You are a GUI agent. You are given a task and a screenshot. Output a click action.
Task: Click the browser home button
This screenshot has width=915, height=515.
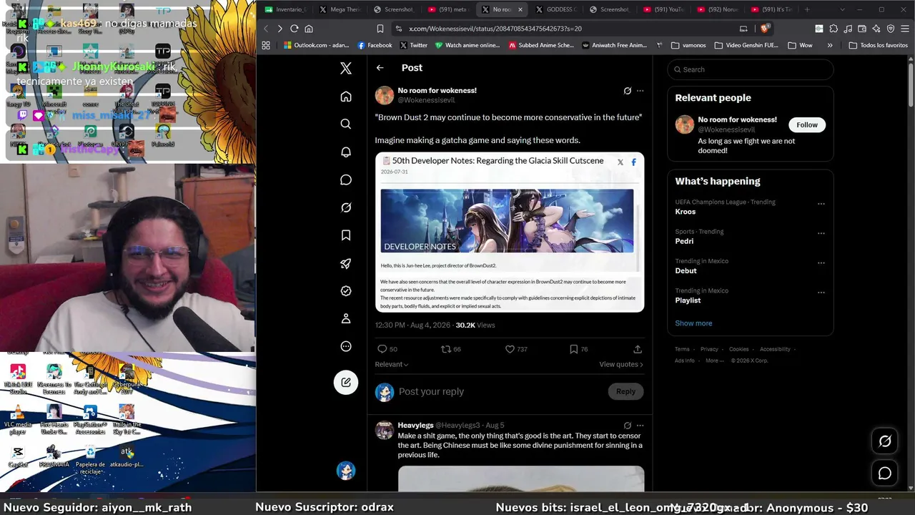(309, 29)
